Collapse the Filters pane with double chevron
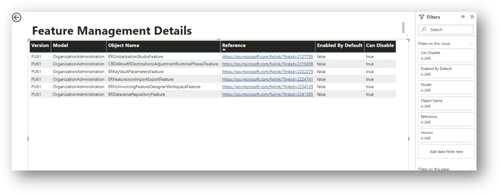This screenshot has width=500, height=194. pyautogui.click(x=472, y=17)
